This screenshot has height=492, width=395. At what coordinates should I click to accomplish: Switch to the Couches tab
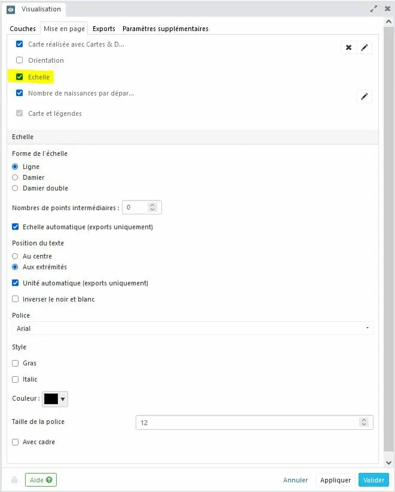coord(23,29)
